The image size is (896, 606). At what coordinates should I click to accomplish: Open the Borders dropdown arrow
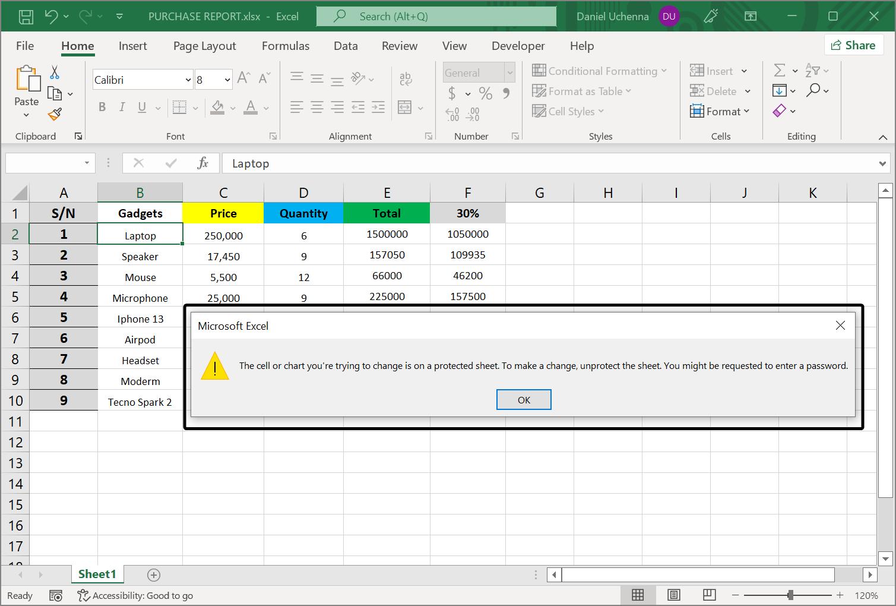pyautogui.click(x=194, y=107)
